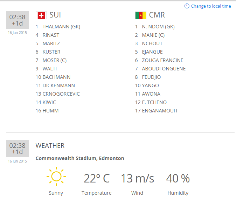
Task: Click the 02:38 +1d time box beside lineups
Action: click(x=17, y=20)
